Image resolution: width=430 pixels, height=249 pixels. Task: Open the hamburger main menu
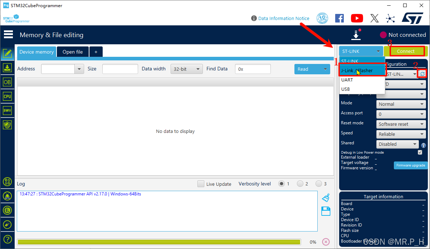[8, 35]
